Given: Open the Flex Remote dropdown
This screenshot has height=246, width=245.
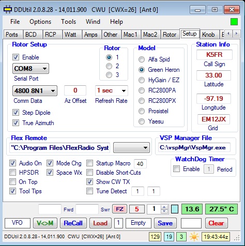Looking at the screenshot, I should pos(131,148).
